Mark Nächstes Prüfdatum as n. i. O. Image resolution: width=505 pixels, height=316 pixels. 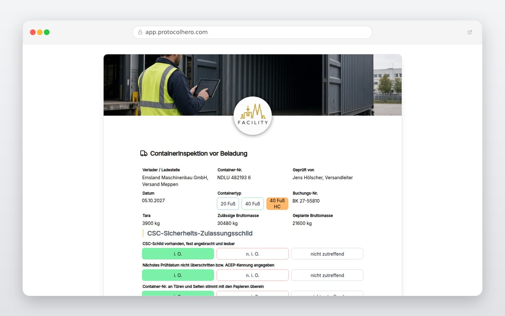click(x=252, y=275)
